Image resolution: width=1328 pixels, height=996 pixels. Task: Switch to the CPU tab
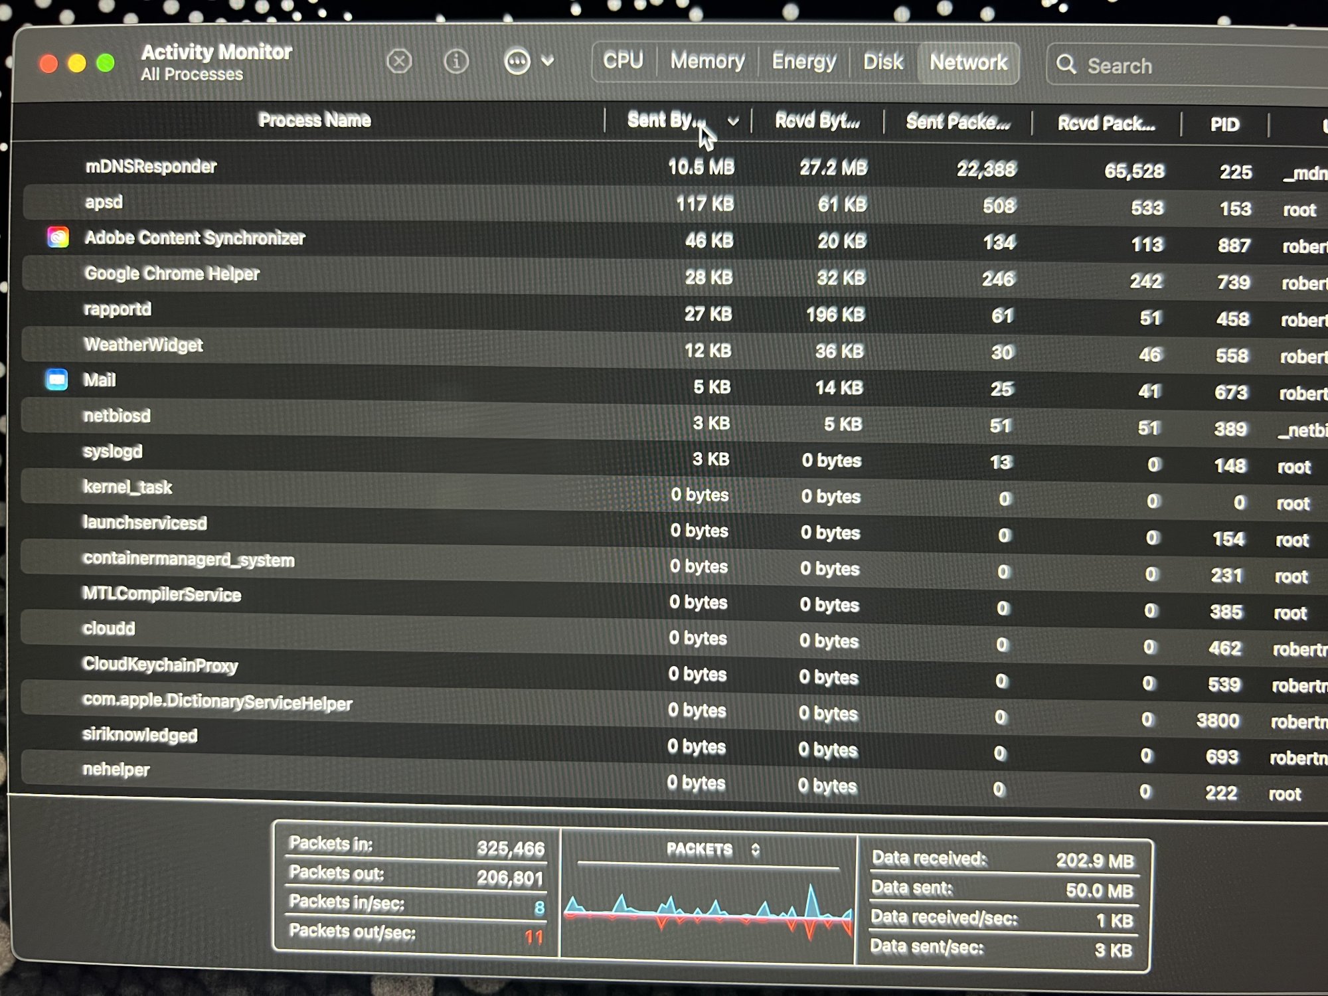coord(623,61)
